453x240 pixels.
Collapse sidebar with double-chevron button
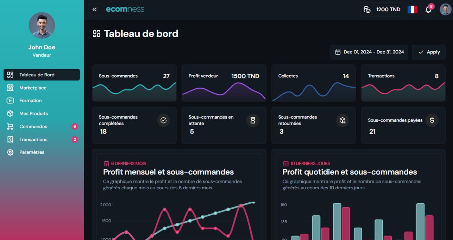tap(94, 10)
